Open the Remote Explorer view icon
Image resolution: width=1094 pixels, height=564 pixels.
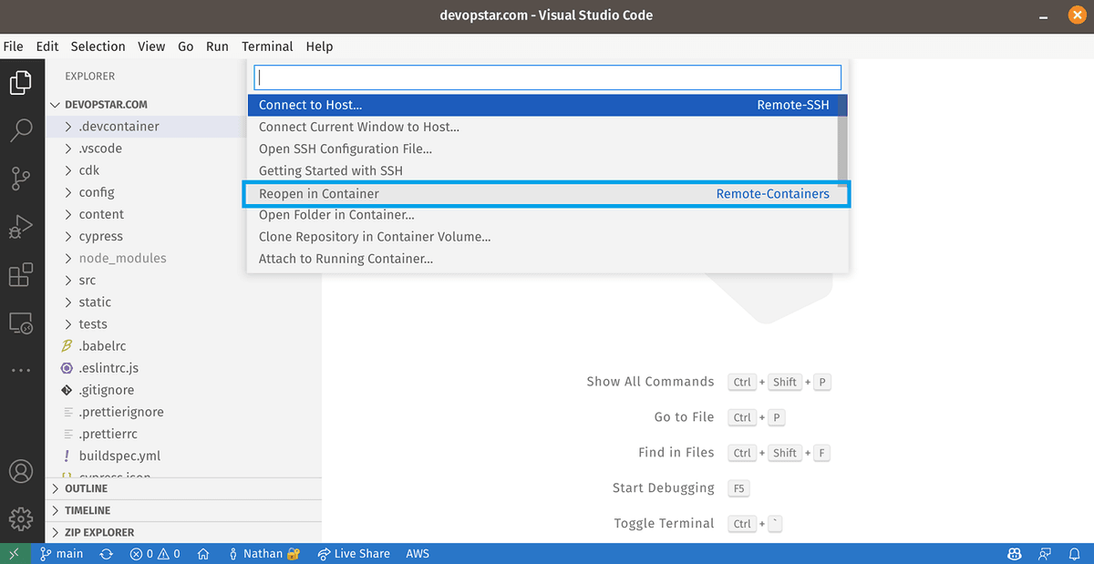(21, 323)
